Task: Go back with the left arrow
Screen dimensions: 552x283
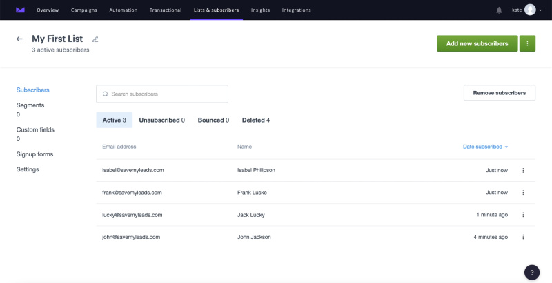Action: tap(20, 39)
